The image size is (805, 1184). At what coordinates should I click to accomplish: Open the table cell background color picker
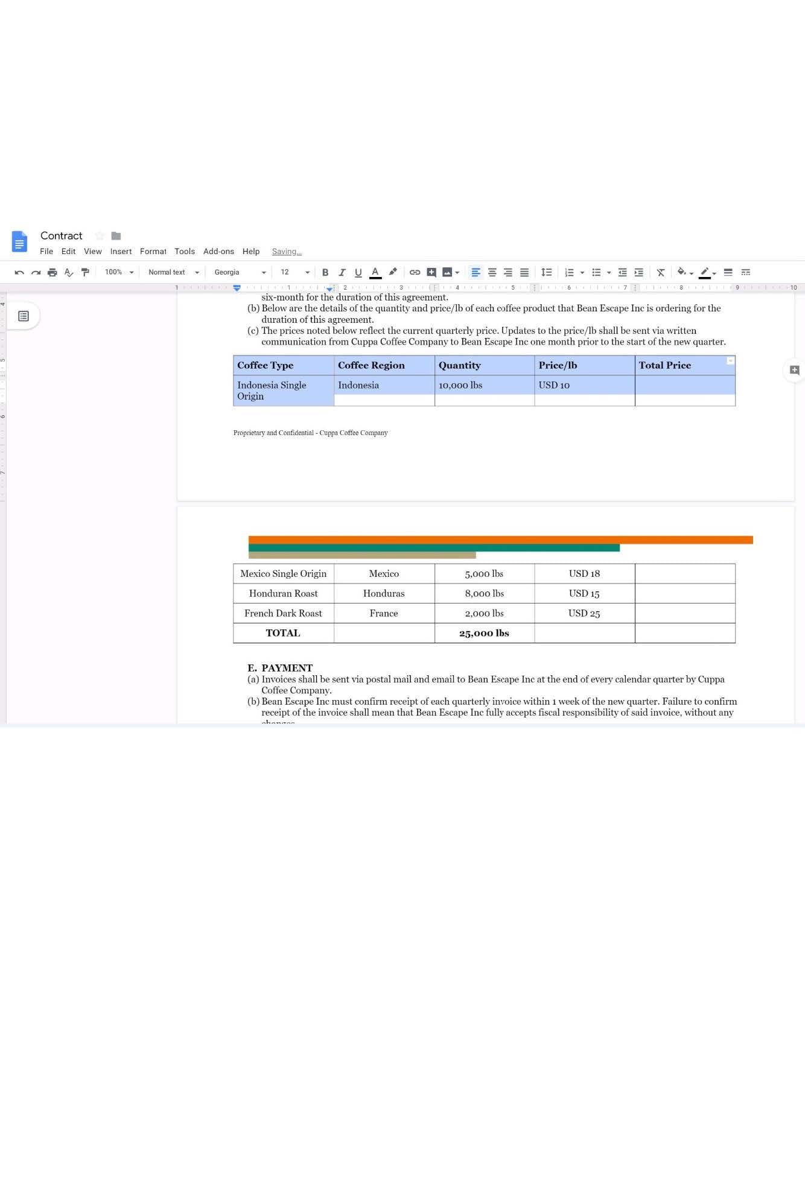pyautogui.click(x=684, y=272)
